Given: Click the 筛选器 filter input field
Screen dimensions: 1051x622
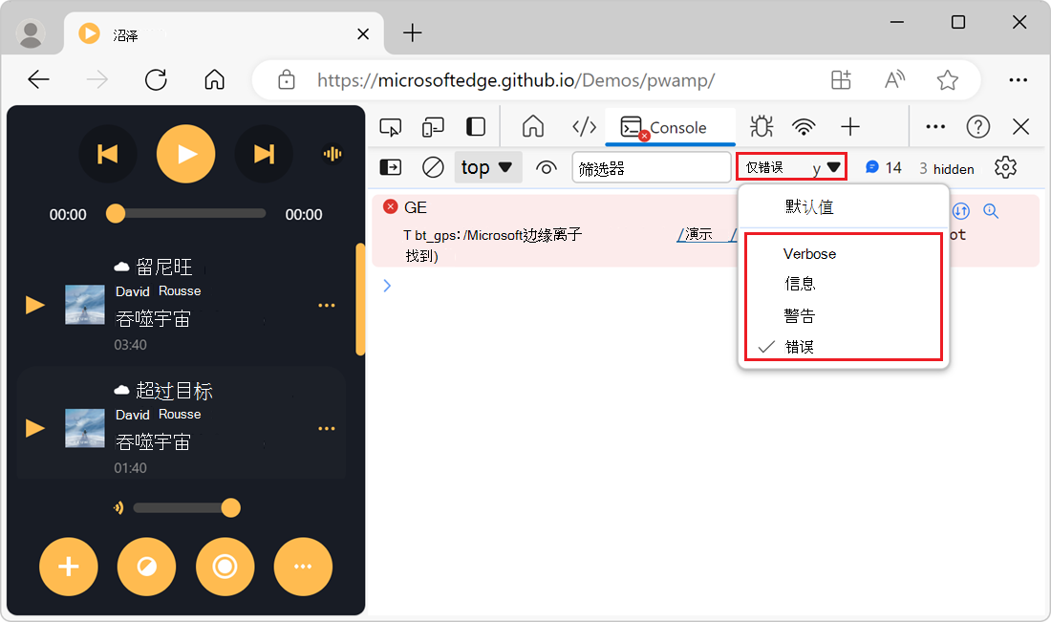Looking at the screenshot, I should click(x=651, y=166).
